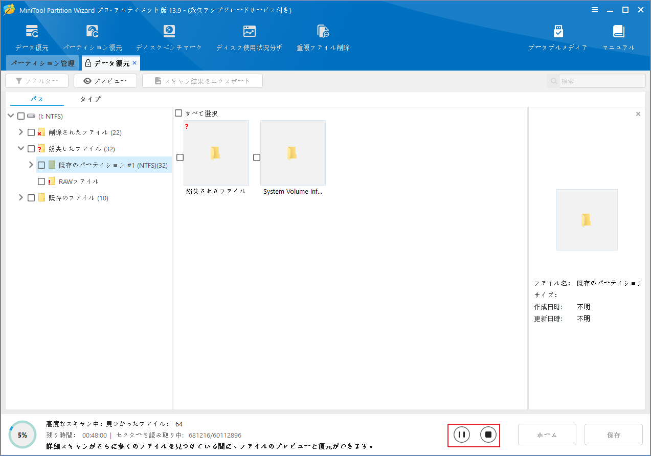Select RAWファイル tree label
This screenshot has height=456, width=651.
pos(79,181)
